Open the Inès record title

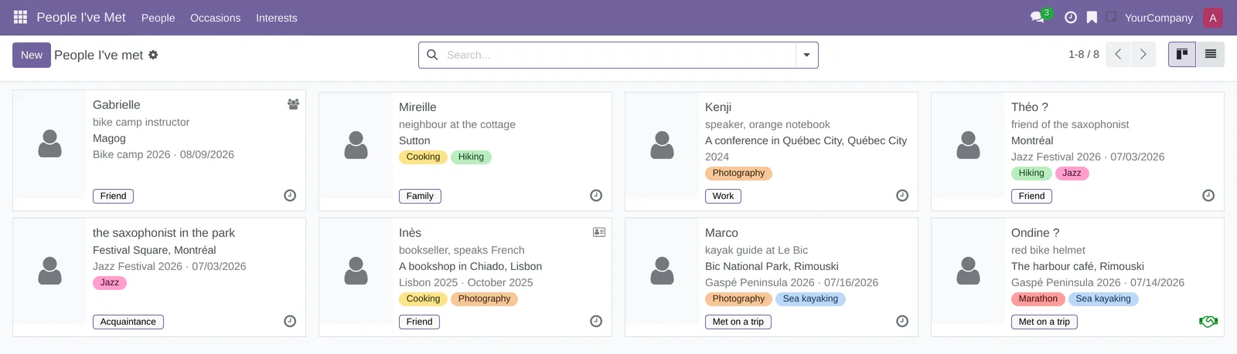point(410,233)
